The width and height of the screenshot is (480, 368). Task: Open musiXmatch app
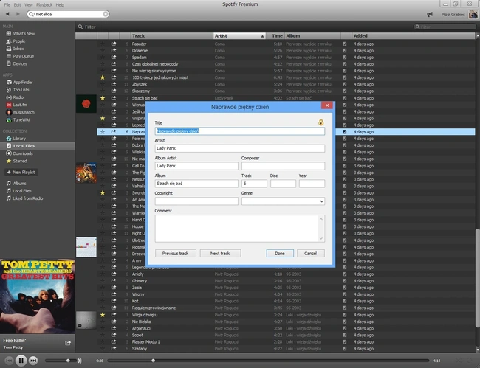pyautogui.click(x=20, y=112)
